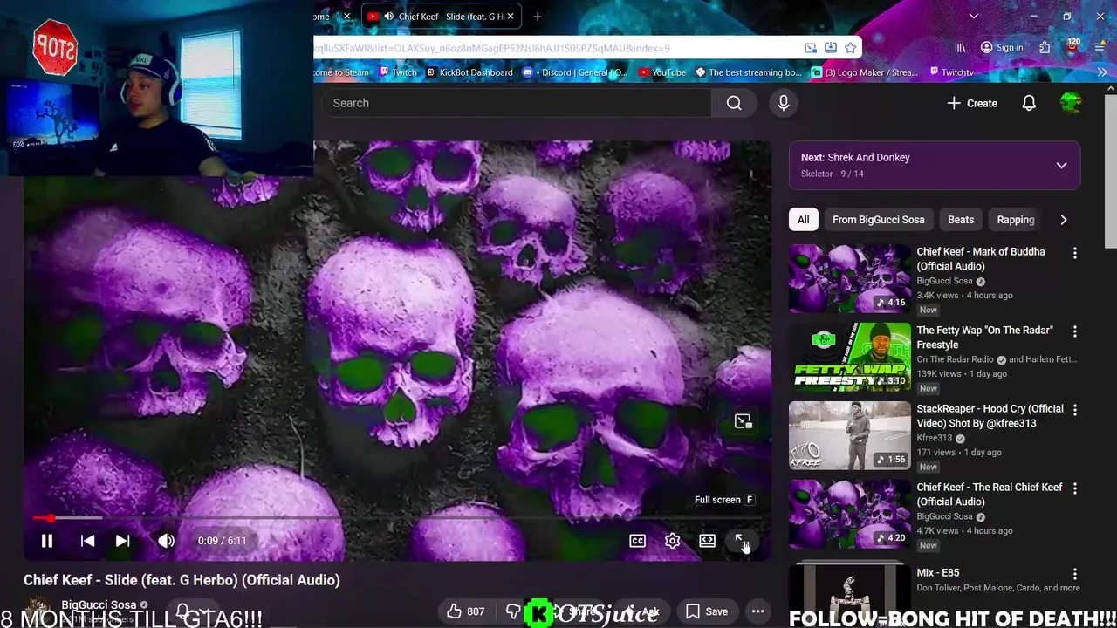
Task: Open the Create menu
Action: 972,103
